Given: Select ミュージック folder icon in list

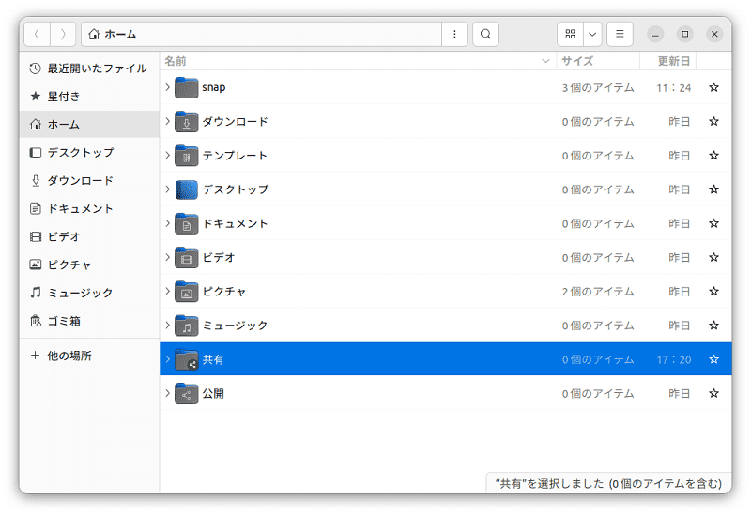Looking at the screenshot, I should click(186, 326).
